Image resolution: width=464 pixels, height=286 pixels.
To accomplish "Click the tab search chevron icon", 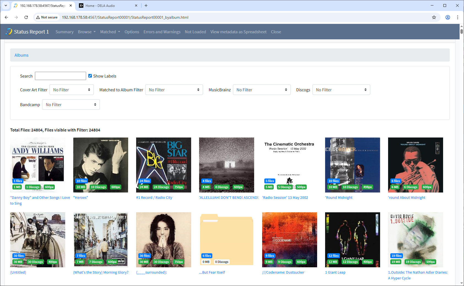I will click(6, 5).
